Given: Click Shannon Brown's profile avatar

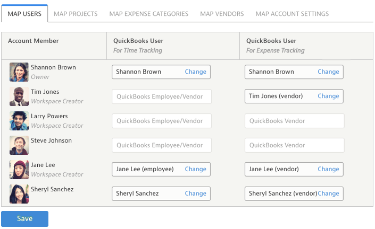Looking at the screenshot, I should coord(19,72).
